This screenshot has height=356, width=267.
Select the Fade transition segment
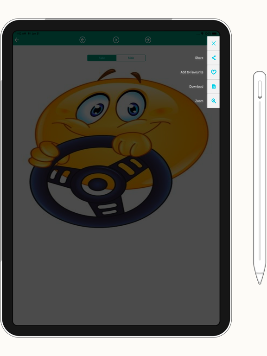click(102, 58)
